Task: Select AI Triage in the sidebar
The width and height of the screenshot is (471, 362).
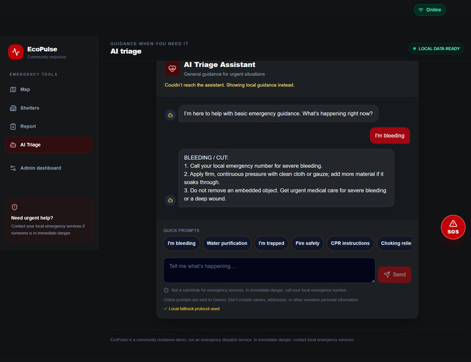Action: (49, 145)
